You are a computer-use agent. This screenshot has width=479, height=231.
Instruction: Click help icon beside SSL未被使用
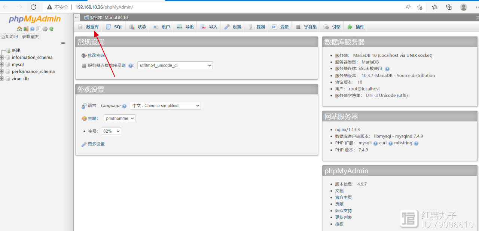(x=387, y=69)
